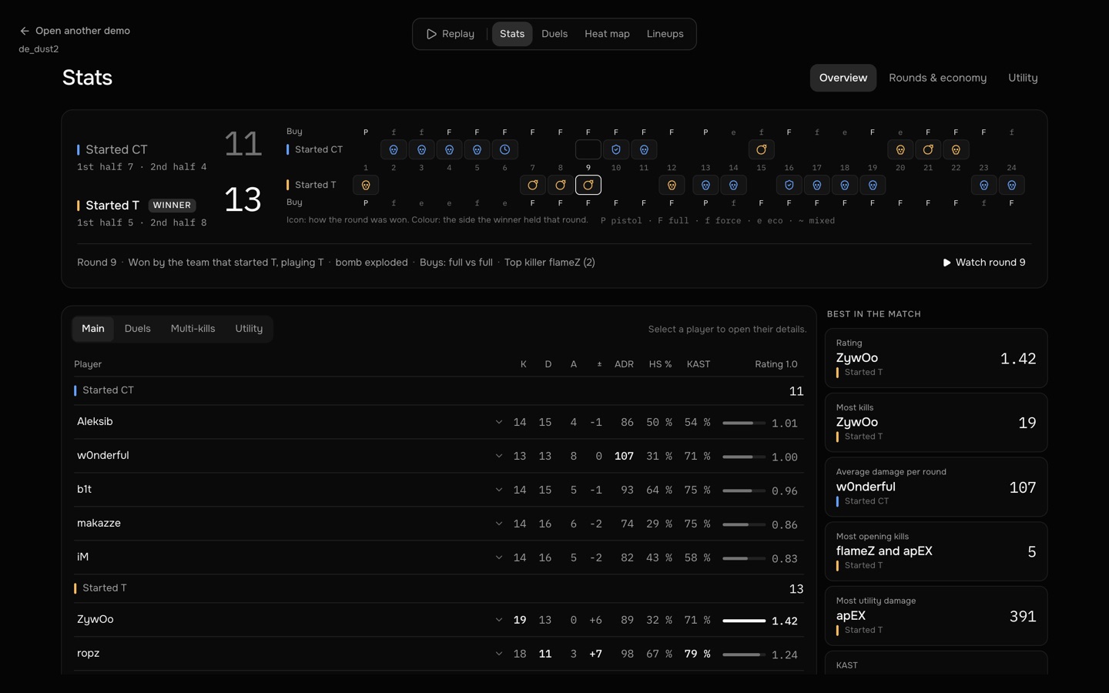Expand iM's row chevron
1109x693 pixels.
pos(499,557)
